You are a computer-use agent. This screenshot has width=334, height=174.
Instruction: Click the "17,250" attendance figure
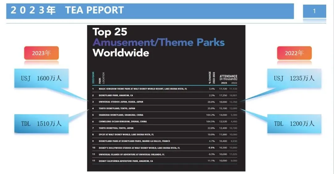pos(223,95)
